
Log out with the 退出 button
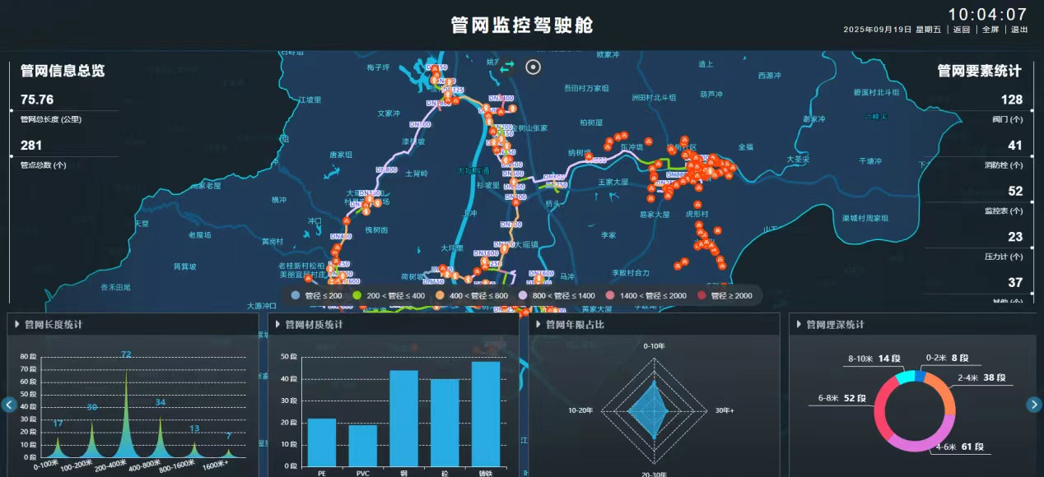coord(1019,30)
